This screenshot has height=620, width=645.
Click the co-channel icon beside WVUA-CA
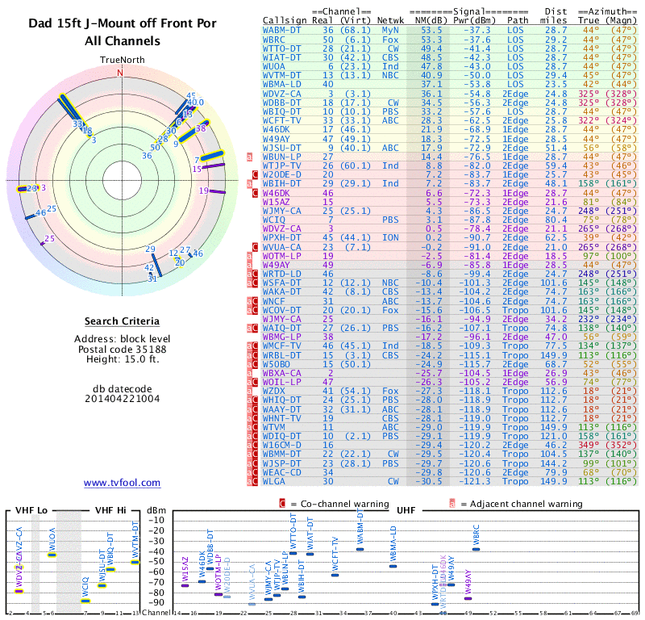[256, 246]
